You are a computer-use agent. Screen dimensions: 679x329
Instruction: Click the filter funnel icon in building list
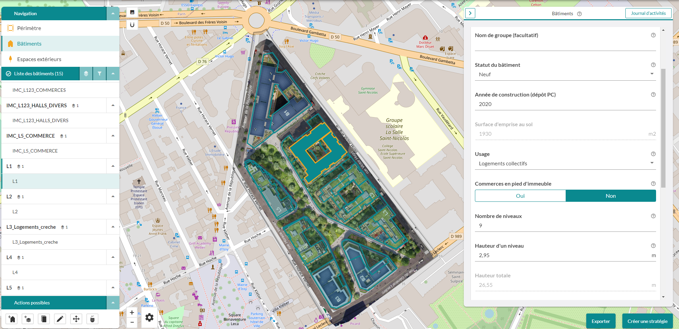pos(100,74)
